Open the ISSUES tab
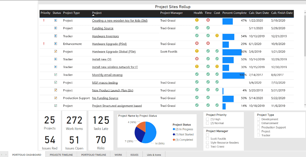 point(134,155)
